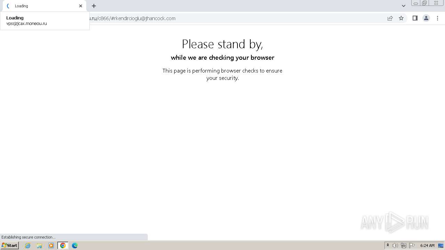Click the address bar URL field
445x250 pixels.
coord(236,18)
